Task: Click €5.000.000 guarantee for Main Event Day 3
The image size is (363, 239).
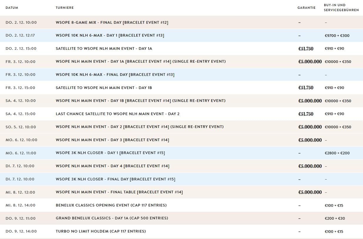Action: tap(310, 140)
